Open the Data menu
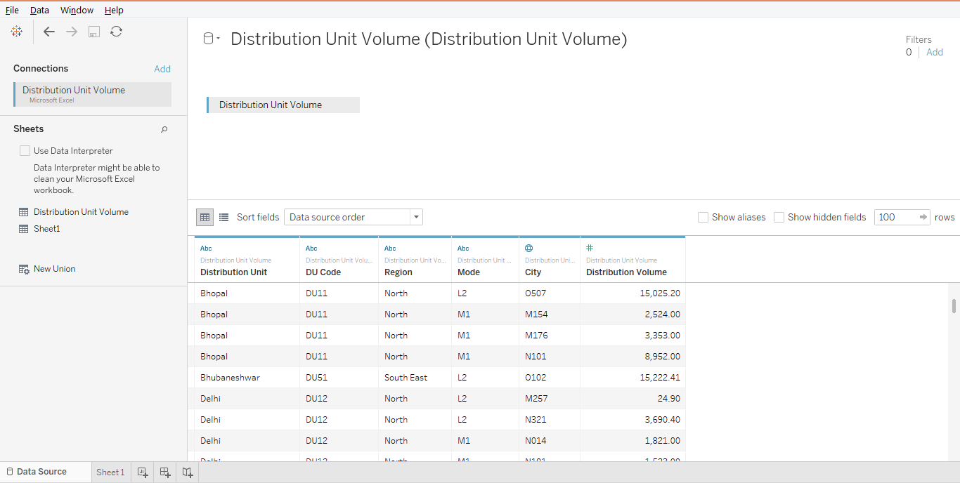 39,10
